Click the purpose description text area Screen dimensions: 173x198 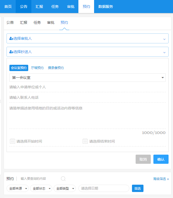[88, 117]
